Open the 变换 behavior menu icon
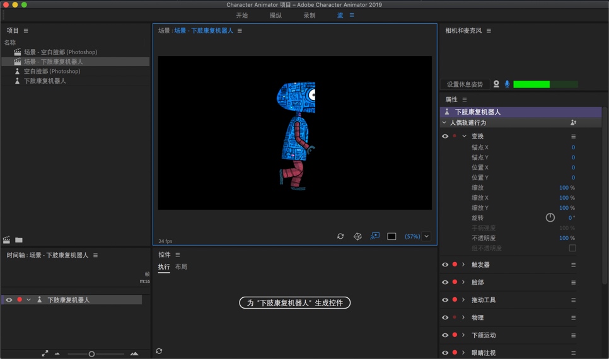The height and width of the screenshot is (359, 609). (573, 137)
